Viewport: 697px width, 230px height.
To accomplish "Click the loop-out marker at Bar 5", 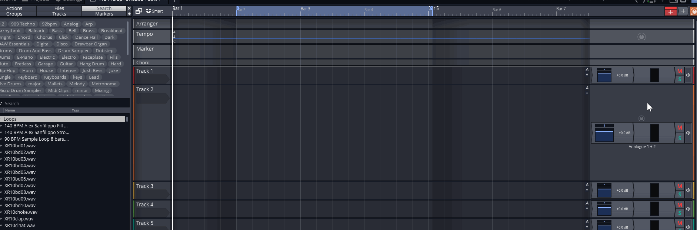I will click(x=431, y=8).
